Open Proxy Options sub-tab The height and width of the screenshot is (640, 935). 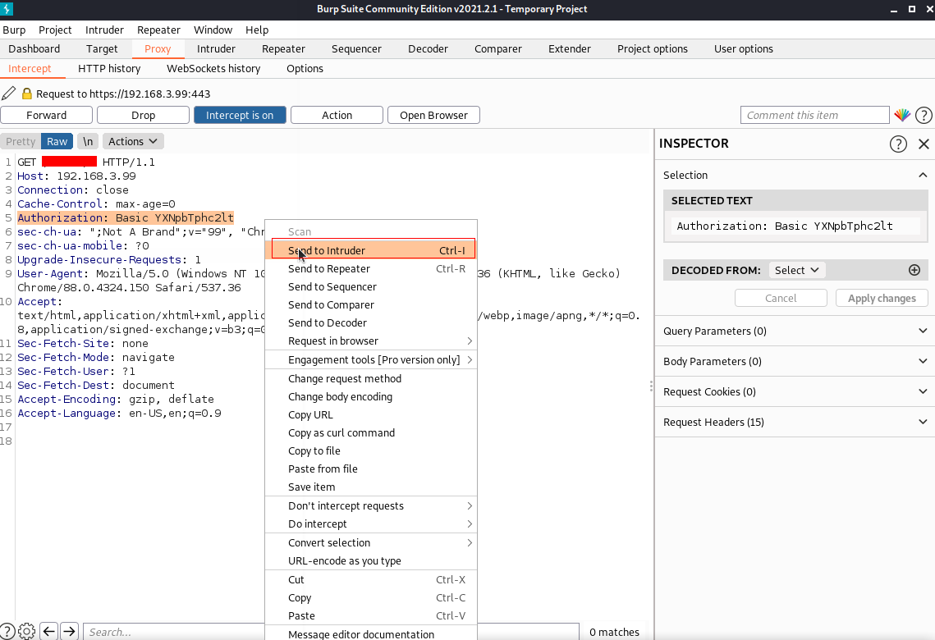click(305, 69)
